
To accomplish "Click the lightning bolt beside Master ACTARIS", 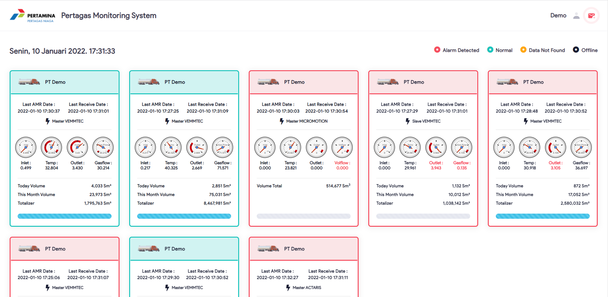I will tap(288, 288).
